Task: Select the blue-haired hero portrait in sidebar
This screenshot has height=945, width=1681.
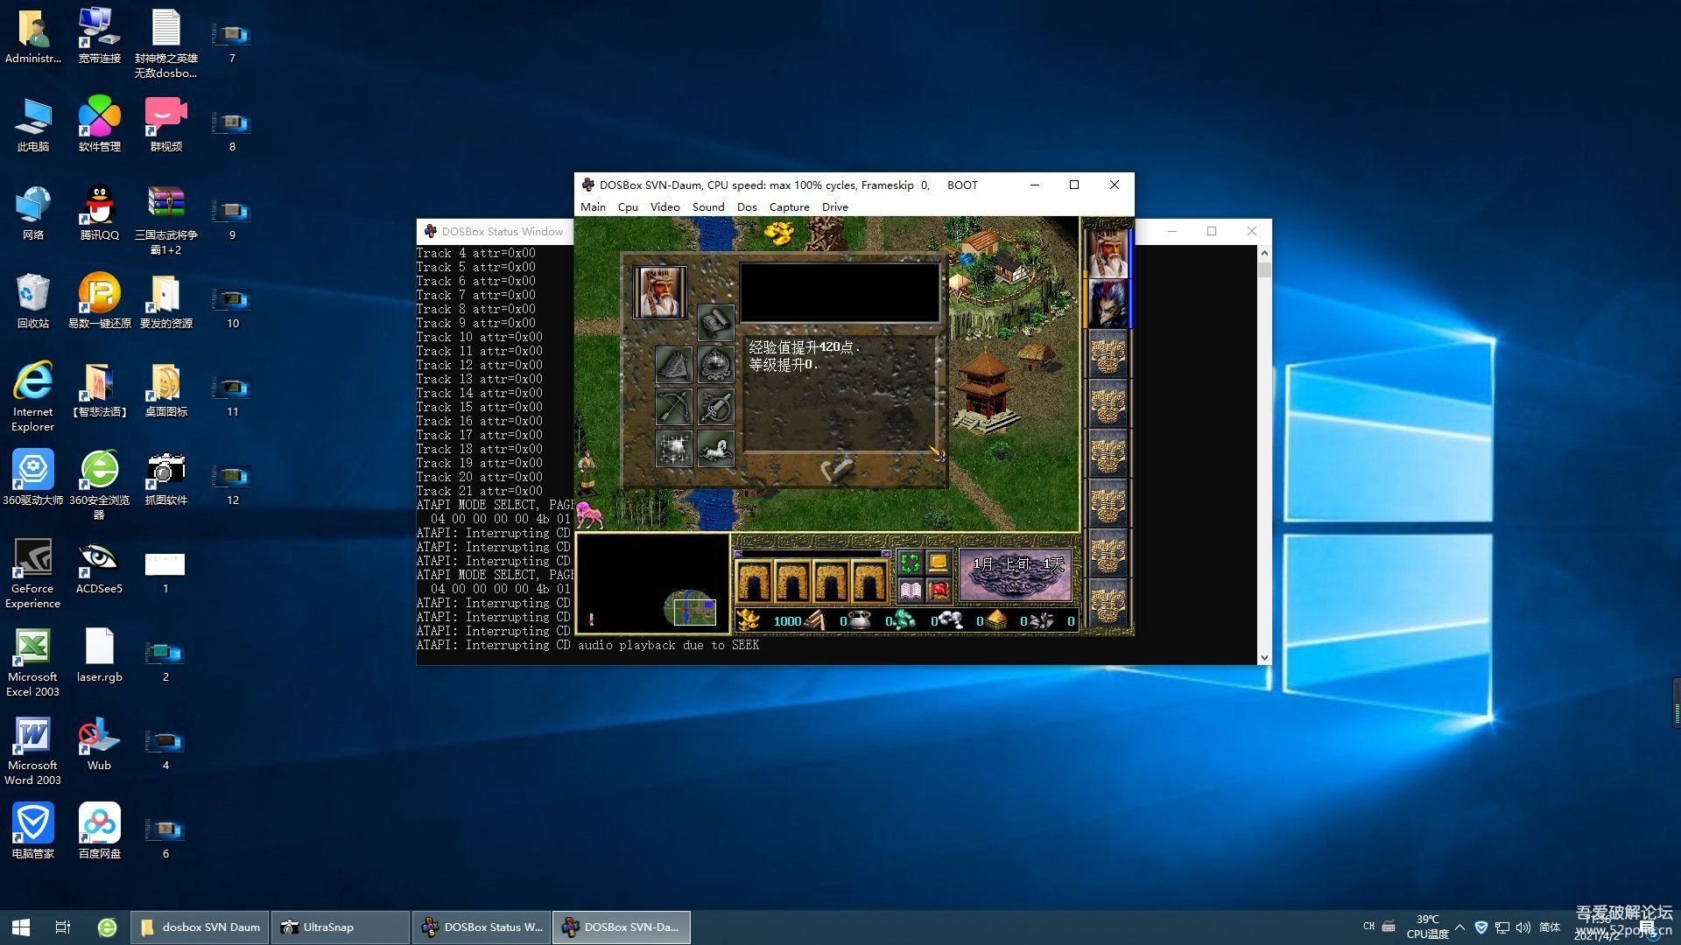Action: [x=1108, y=303]
